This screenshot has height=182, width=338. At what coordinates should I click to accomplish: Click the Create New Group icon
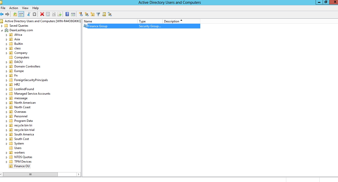87,14
